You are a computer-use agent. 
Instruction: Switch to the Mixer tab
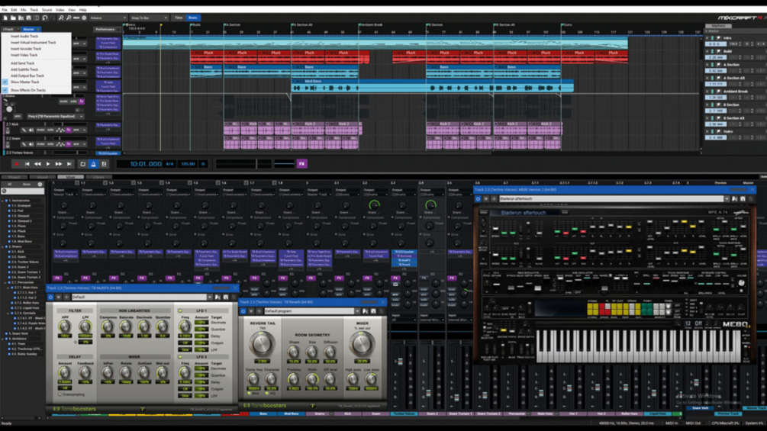(70, 177)
